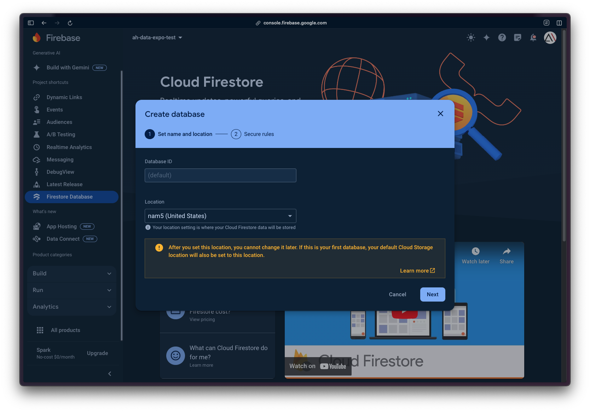590x412 pixels.
Task: Open the Learn more link
Action: 417,271
